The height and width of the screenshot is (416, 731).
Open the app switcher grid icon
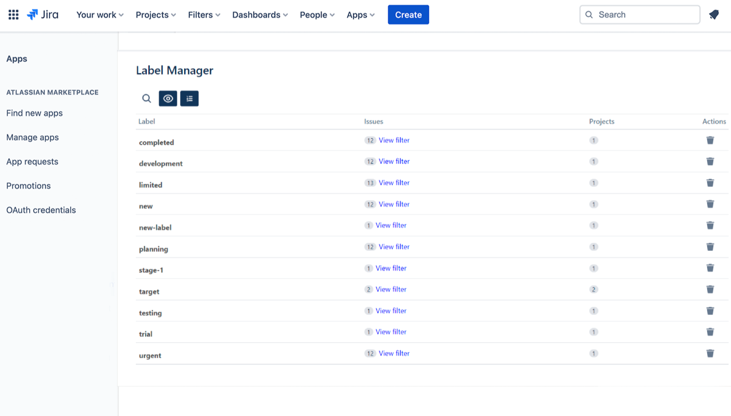[14, 15]
